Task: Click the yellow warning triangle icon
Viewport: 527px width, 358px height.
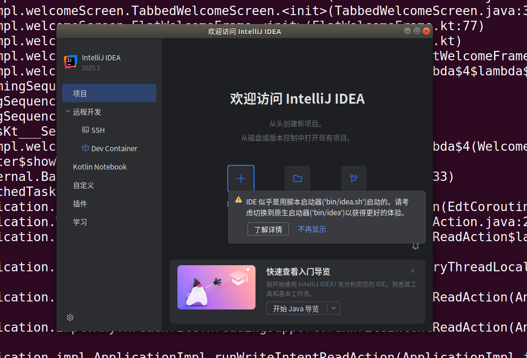Action: 239,200
